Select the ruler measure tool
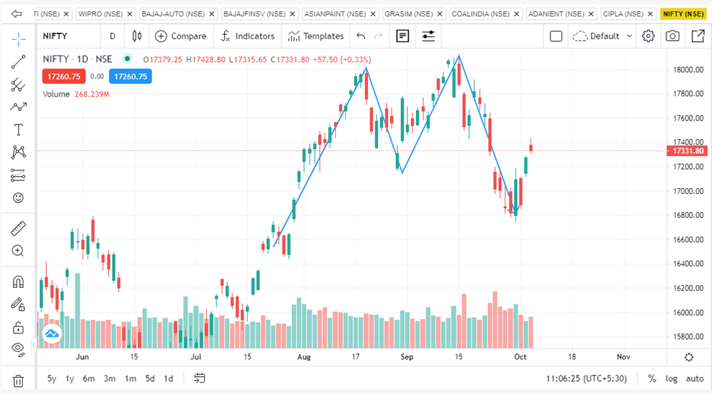 point(19,229)
